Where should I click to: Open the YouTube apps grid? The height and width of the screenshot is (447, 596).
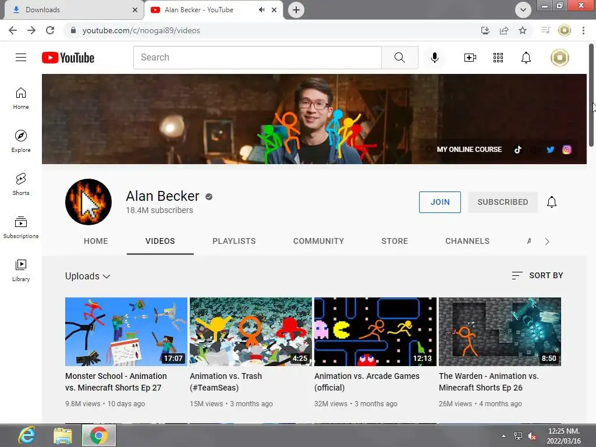coord(498,58)
